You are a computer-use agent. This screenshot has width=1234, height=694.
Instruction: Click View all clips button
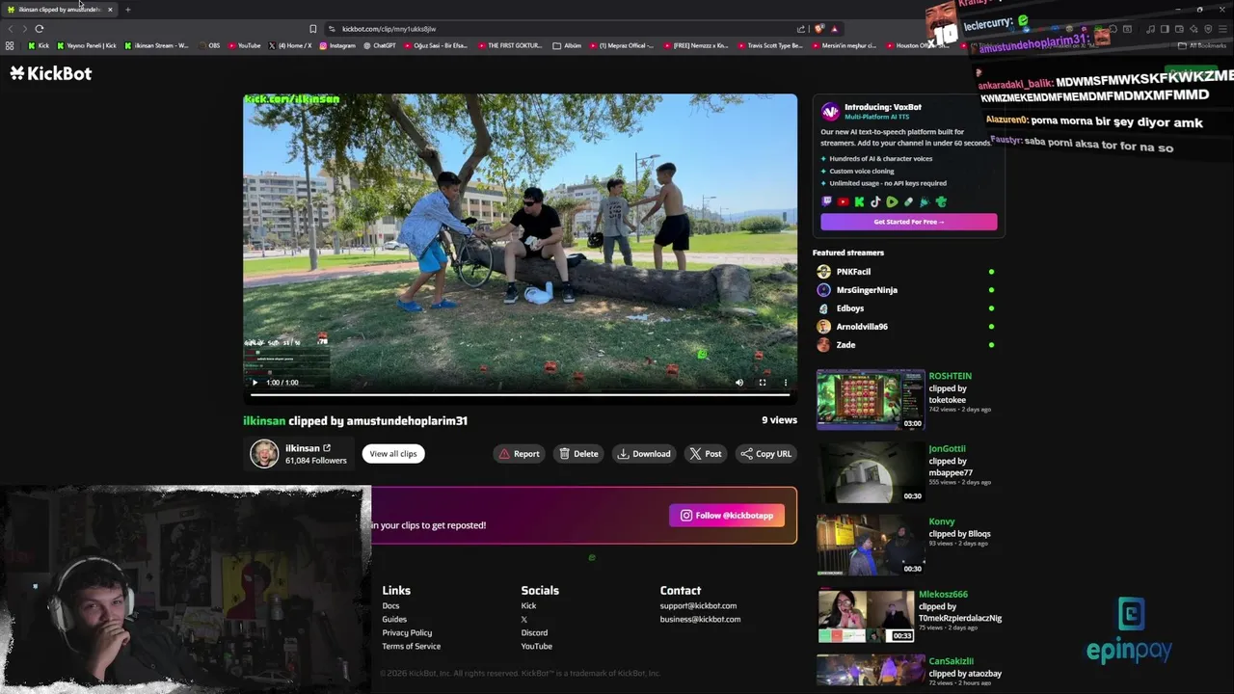coord(393,454)
